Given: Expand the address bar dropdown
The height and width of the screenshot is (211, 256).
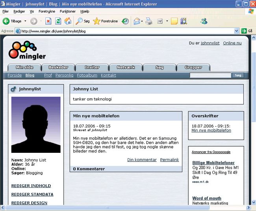Looking at the screenshot, I should coord(237,31).
